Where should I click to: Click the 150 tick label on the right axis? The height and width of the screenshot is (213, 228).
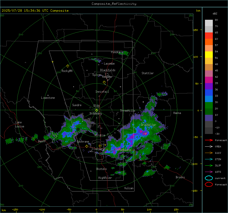196,30
